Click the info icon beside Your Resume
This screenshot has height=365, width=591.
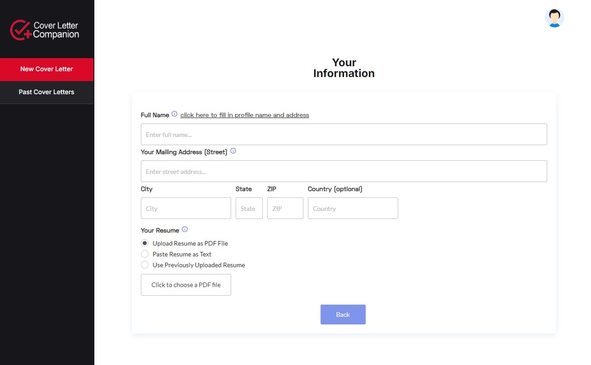coord(185,229)
